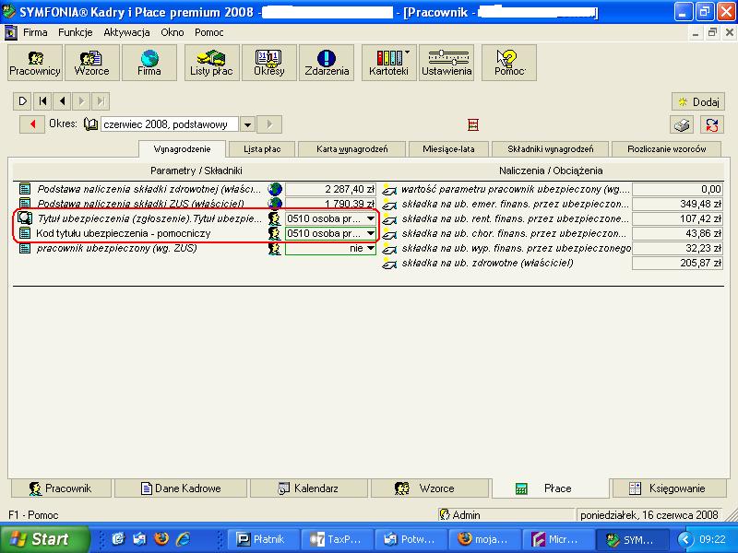The image size is (738, 553).
Task: Open the Pomoc menu
Action: coord(209,32)
